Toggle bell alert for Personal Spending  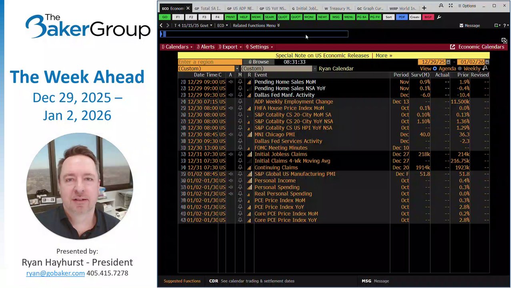click(x=240, y=187)
